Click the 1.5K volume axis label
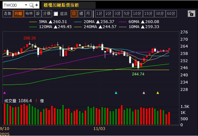Screen dimensions: 198x136 point(185,107)
